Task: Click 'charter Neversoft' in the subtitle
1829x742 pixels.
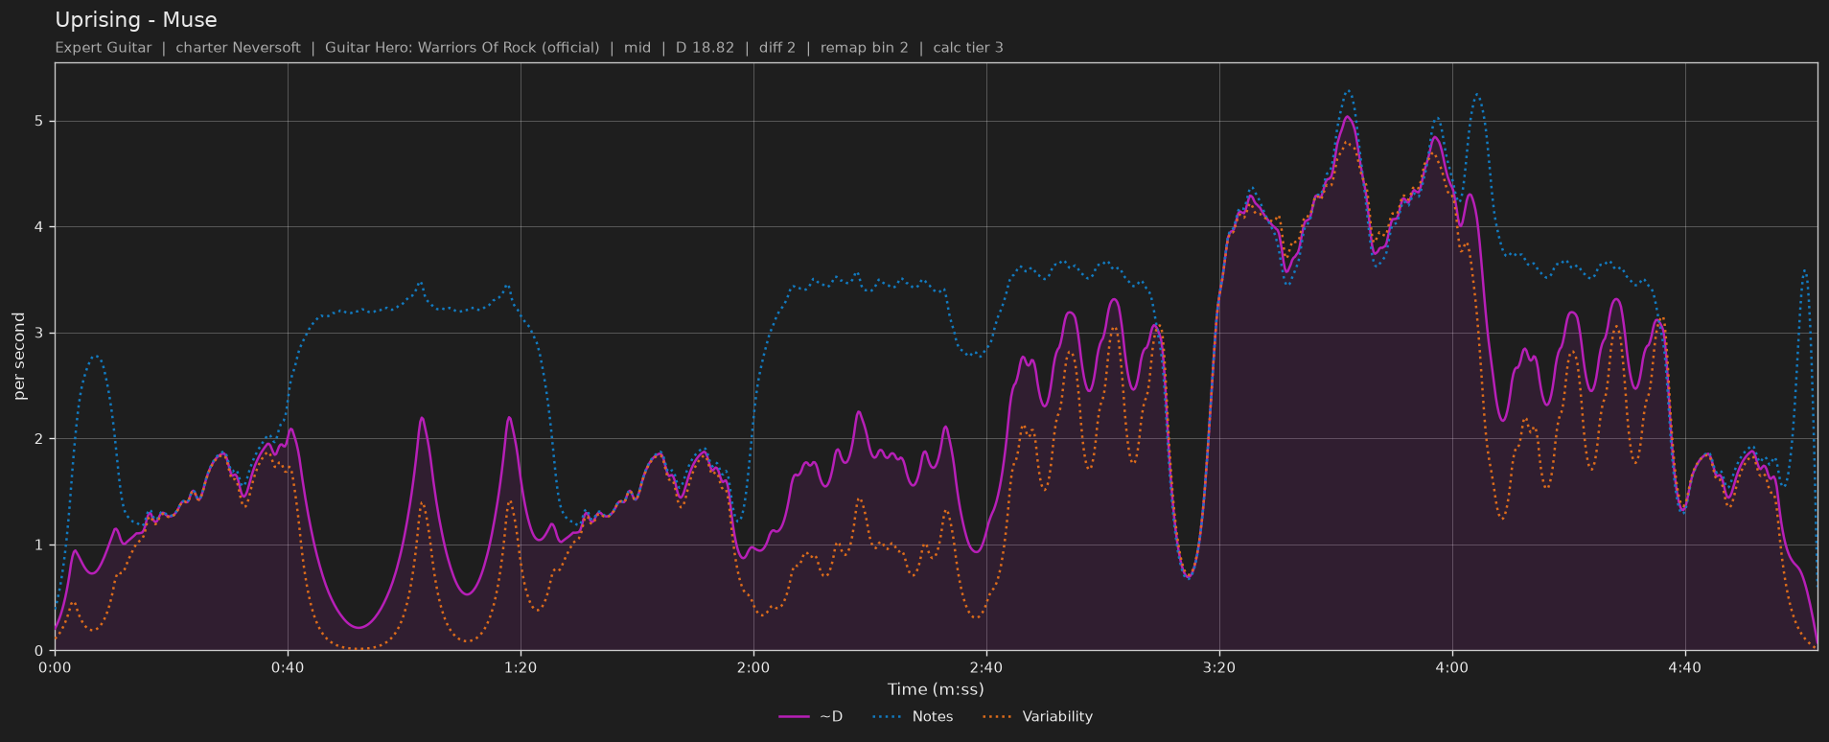Action: click(238, 47)
